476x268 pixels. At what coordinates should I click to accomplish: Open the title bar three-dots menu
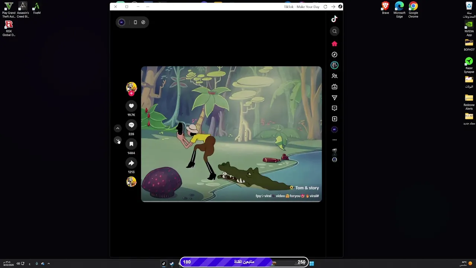click(148, 7)
